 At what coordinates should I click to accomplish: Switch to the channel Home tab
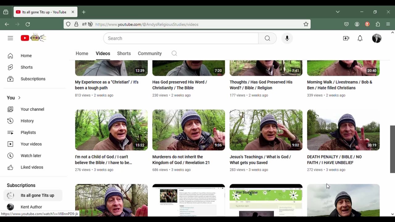[x=82, y=53]
